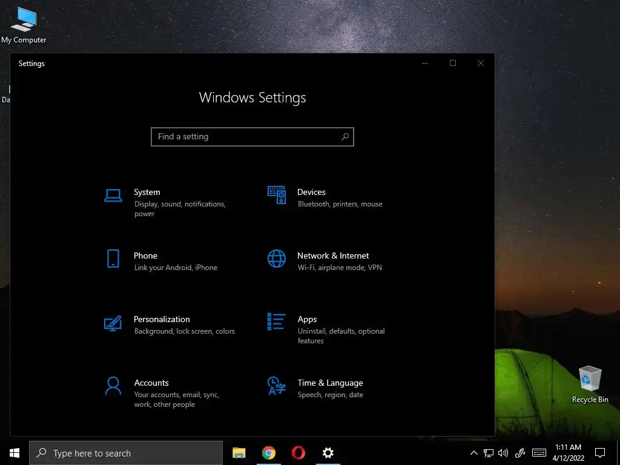
Task: Click 'Uninstall, defaults, optional features' description
Action: [341, 335]
